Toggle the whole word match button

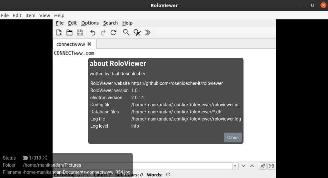coord(271,166)
